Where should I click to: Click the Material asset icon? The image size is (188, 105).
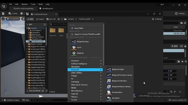pyautogui.click(x=74, y=53)
